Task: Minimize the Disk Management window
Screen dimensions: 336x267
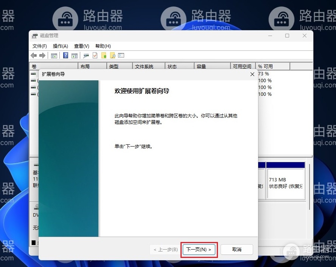Action: (270, 36)
